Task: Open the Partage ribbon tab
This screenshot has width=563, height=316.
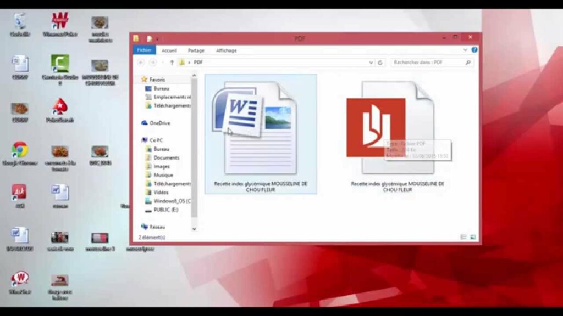Action: 196,50
